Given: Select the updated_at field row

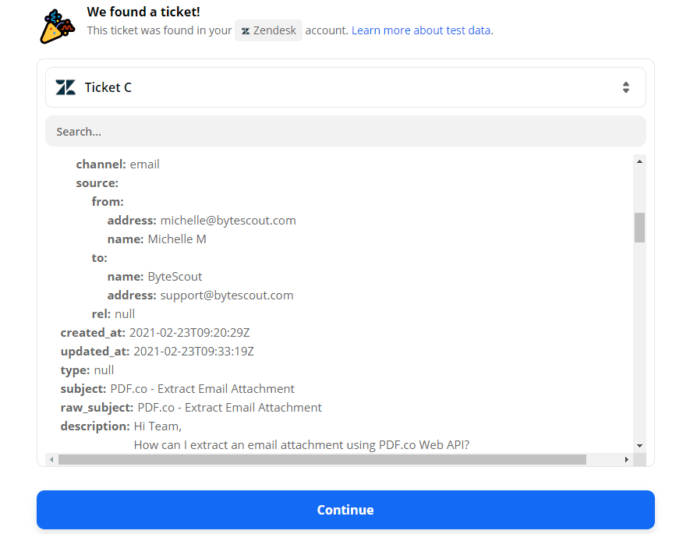Looking at the screenshot, I should [x=157, y=351].
